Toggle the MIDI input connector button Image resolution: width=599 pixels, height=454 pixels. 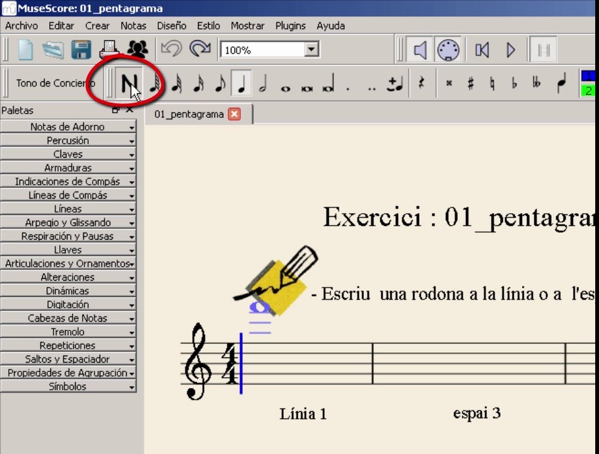(x=448, y=50)
